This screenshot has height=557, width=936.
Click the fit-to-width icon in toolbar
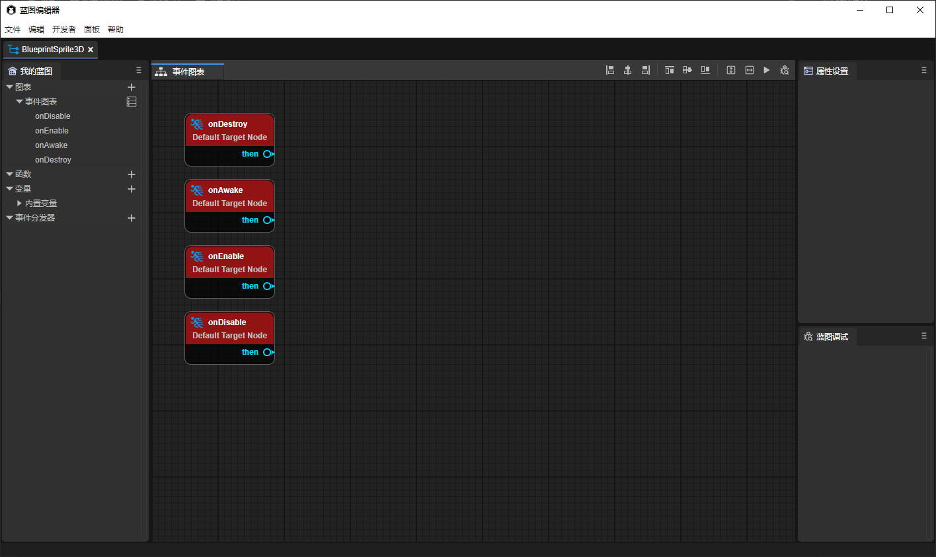point(750,70)
